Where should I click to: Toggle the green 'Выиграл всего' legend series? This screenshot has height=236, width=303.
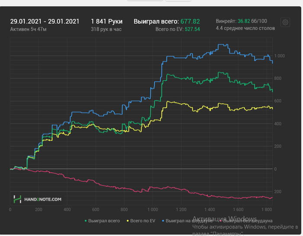point(102,221)
